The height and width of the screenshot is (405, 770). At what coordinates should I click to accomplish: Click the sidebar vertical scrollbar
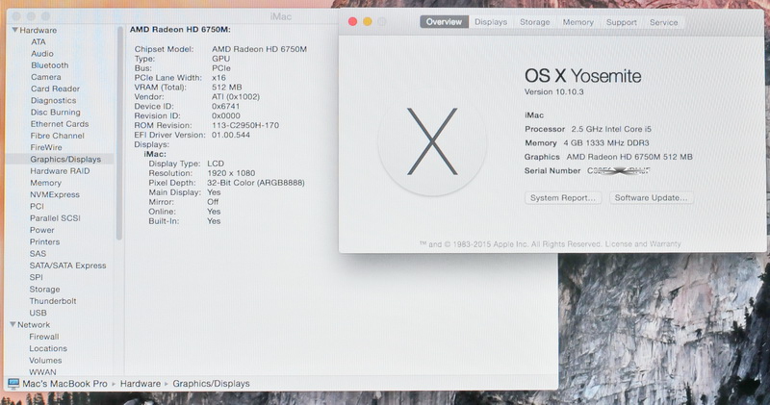tap(118, 133)
